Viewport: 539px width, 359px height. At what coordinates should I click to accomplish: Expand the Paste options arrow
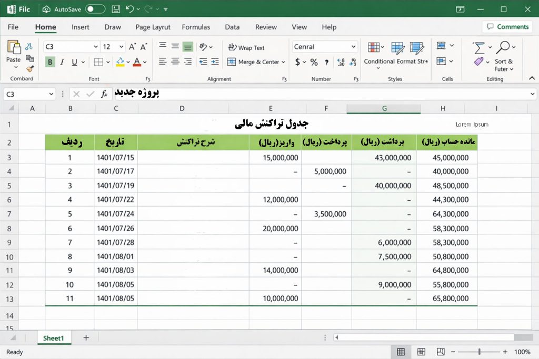click(15, 68)
